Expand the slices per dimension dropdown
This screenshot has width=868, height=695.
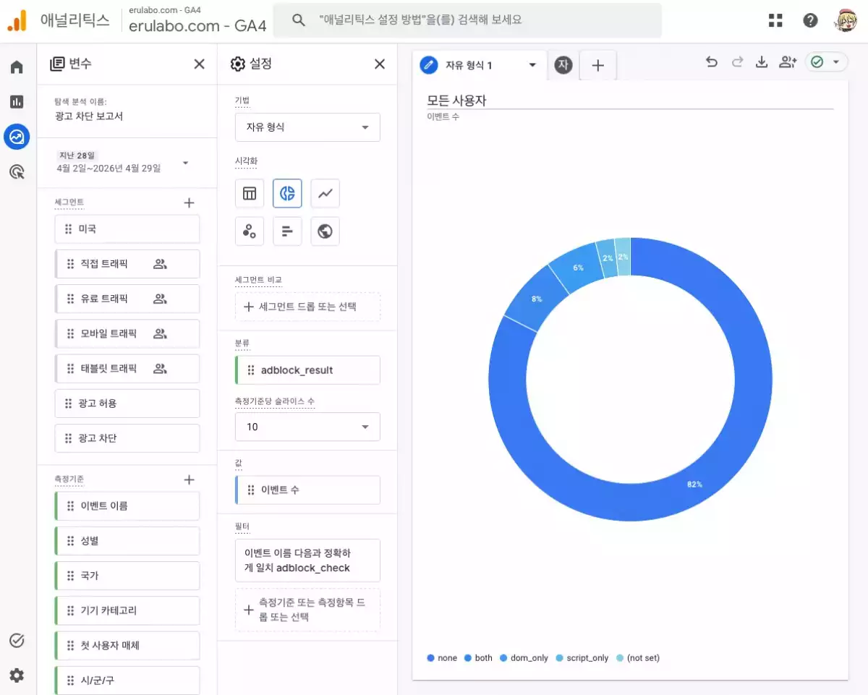click(x=307, y=427)
